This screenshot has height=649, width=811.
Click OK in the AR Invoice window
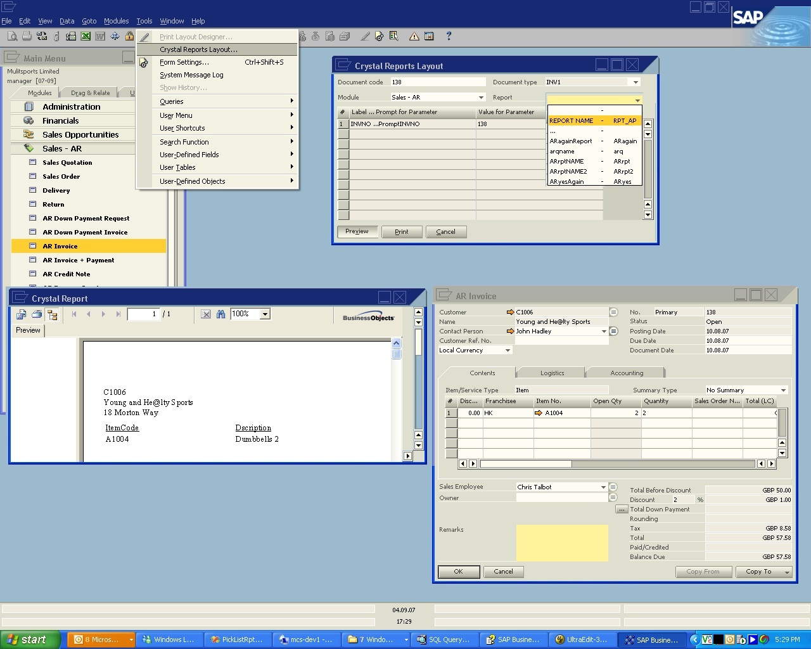tap(458, 572)
